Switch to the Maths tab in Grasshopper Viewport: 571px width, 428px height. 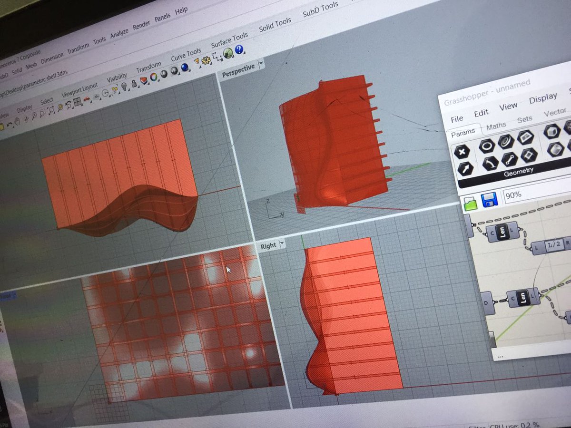coord(496,126)
